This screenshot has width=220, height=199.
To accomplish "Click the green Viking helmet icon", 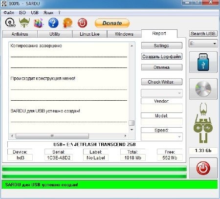I will [x=24, y=22].
